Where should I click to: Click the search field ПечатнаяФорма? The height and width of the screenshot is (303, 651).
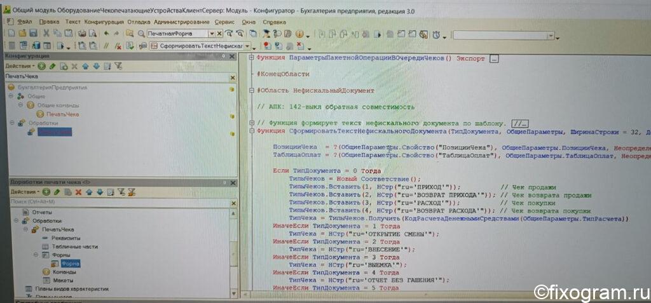click(x=177, y=34)
